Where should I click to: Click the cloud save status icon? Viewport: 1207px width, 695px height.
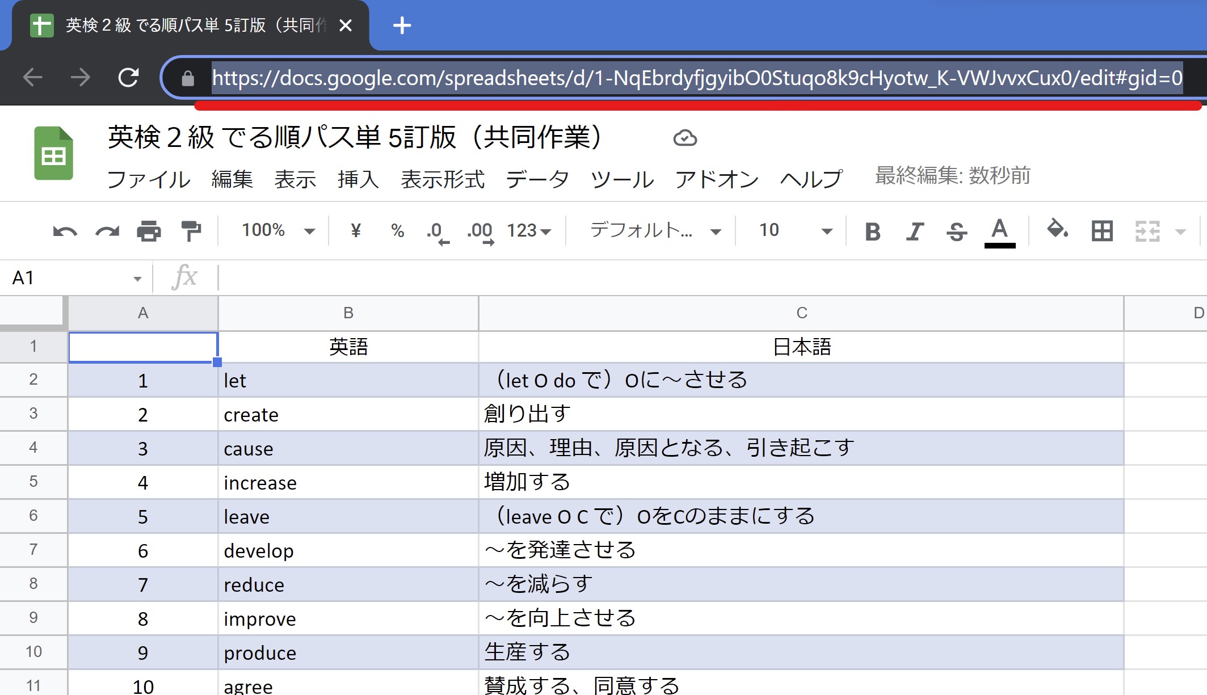click(x=685, y=138)
